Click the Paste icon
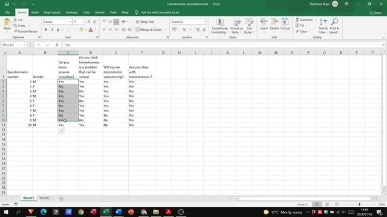This screenshot has height=217, width=387. (7, 22)
